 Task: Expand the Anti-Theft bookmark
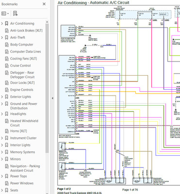[2, 37]
